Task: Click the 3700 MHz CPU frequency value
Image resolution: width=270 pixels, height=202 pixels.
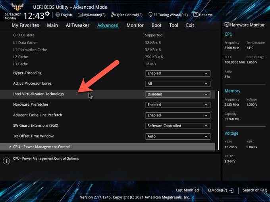Action: click(231, 48)
